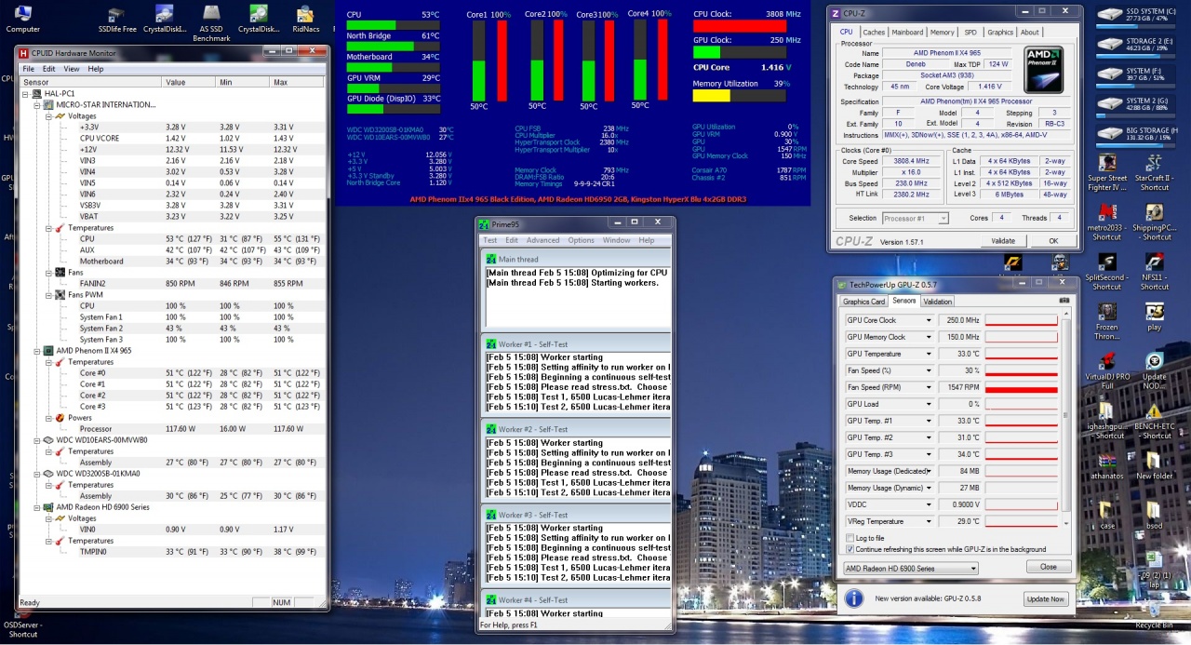Switch to the Mainboard tab in CPU-Z
1191x645 pixels.
tap(907, 32)
